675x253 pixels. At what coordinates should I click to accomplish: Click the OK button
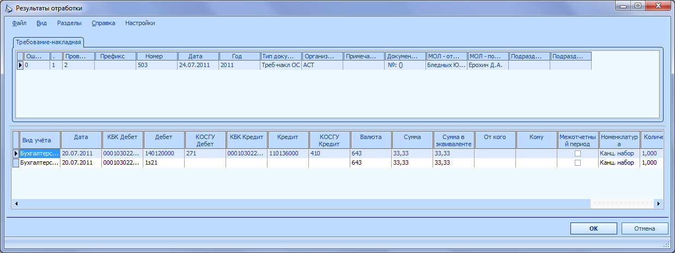pyautogui.click(x=593, y=228)
